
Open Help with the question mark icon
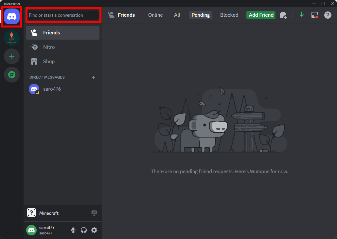tap(328, 15)
